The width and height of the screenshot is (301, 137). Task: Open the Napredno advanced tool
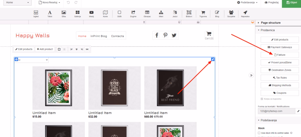(x=245, y=14)
